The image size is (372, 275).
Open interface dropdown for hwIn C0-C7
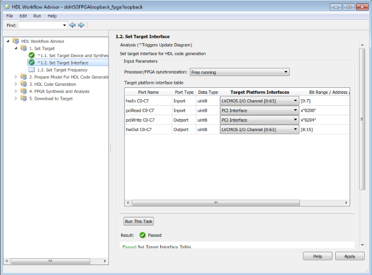(x=296, y=101)
